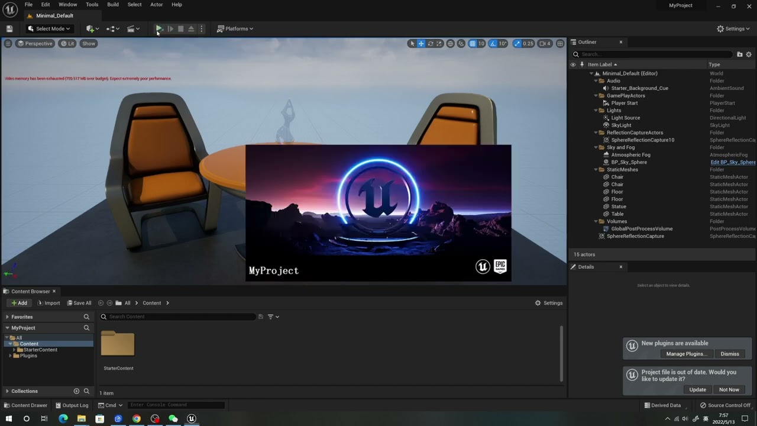This screenshot has height=426, width=757.
Task: Change rotation snap value 10°
Action: tap(503, 43)
